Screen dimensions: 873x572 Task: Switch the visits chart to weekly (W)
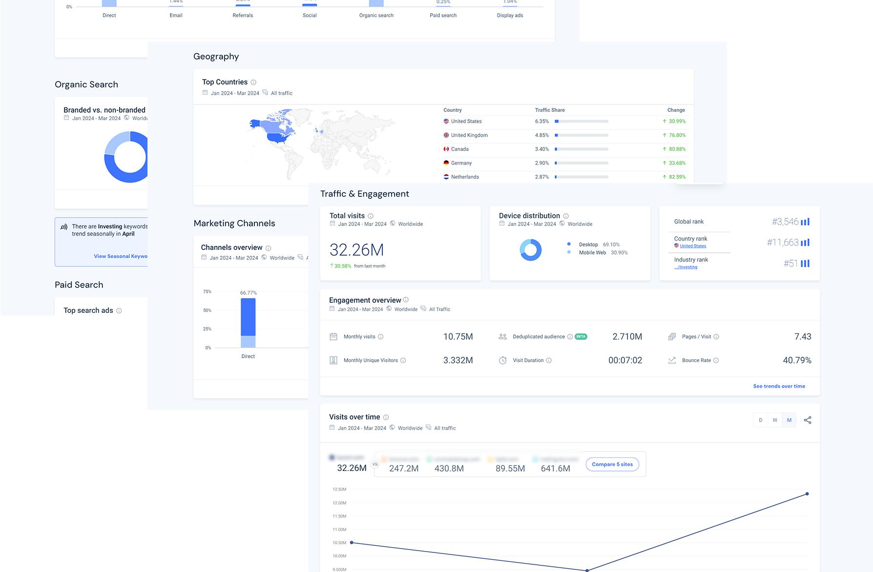coord(775,420)
